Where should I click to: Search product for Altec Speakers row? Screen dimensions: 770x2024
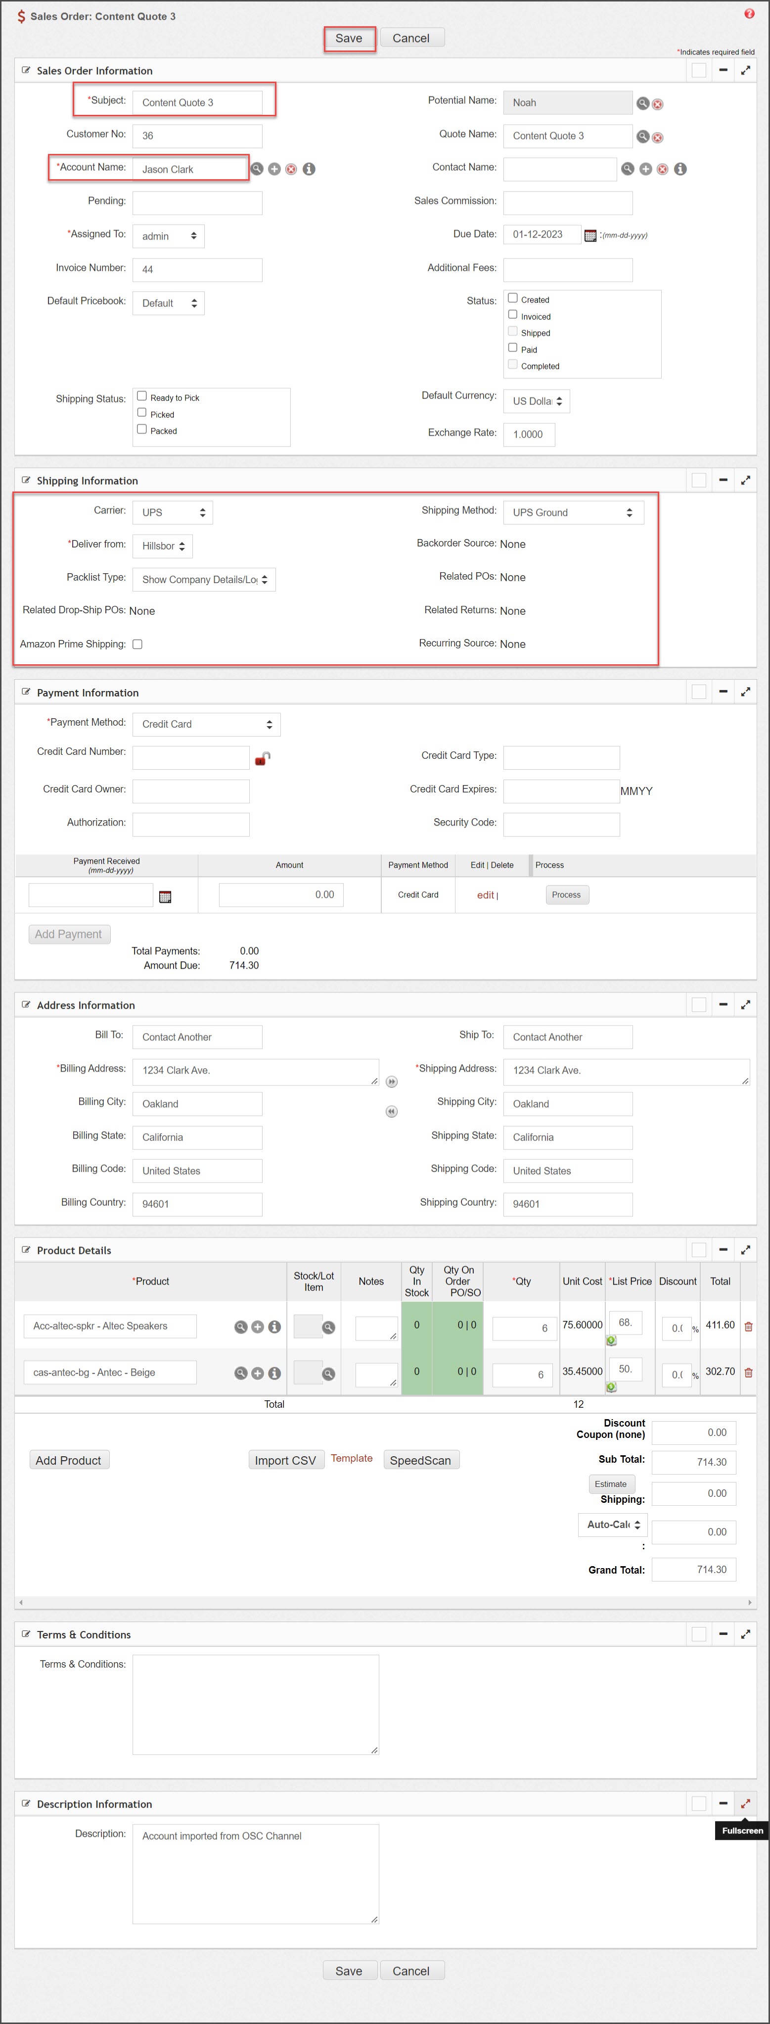pyautogui.click(x=241, y=1326)
